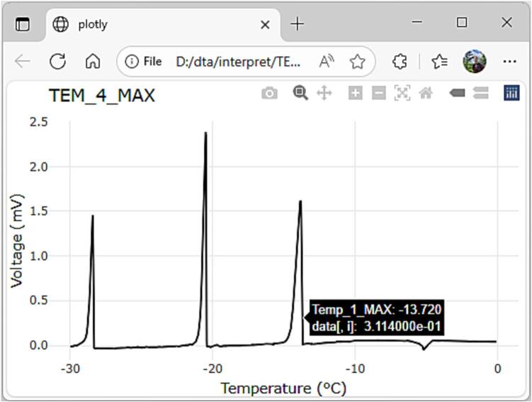Viewport: 532px width, 402px height.
Task: Click the Temp_1_MAX hover tooltip
Action: pyautogui.click(x=377, y=318)
